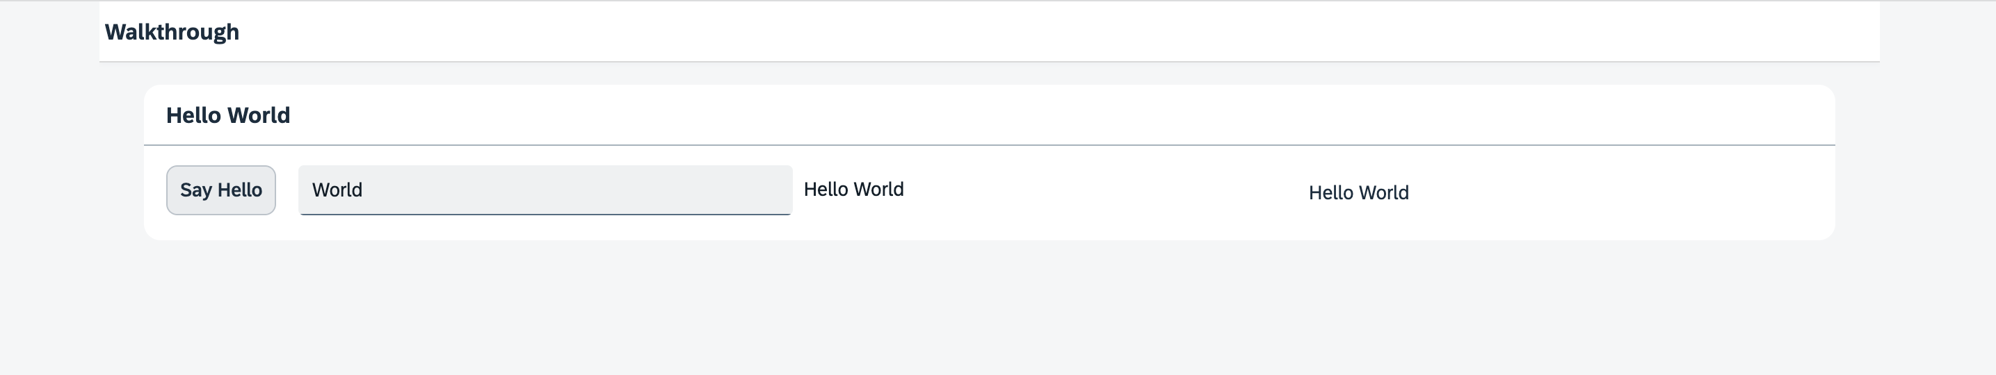The image size is (1996, 375).
Task: Click the word World inside the input field
Action: (x=337, y=190)
